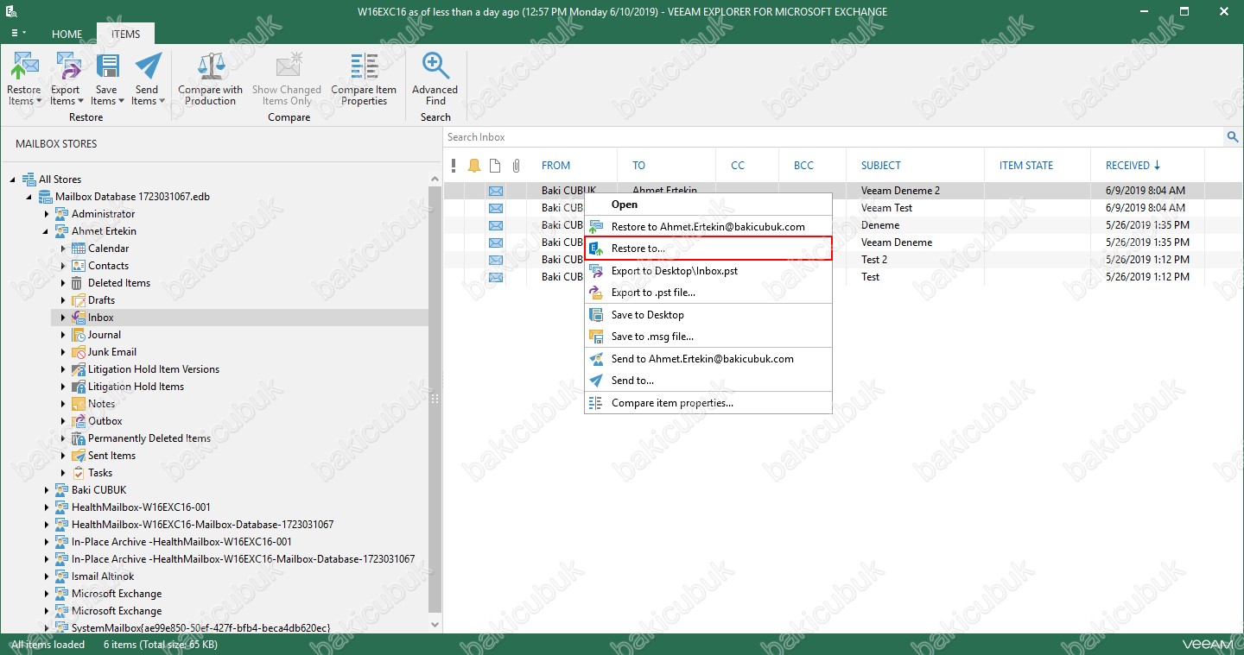
Task: Expand the Ismail Altinok mailbox
Action: [x=47, y=576]
